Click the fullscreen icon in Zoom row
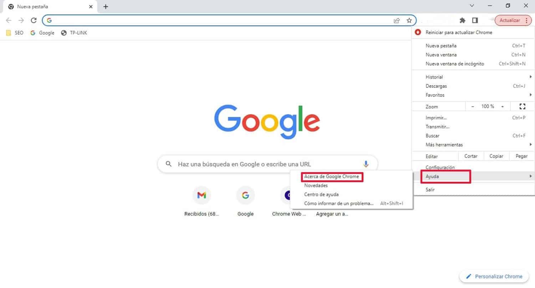 point(523,106)
